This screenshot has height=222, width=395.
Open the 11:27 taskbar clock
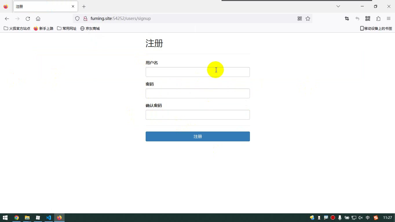click(387, 218)
